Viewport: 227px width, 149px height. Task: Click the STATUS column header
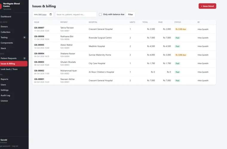tap(177, 22)
